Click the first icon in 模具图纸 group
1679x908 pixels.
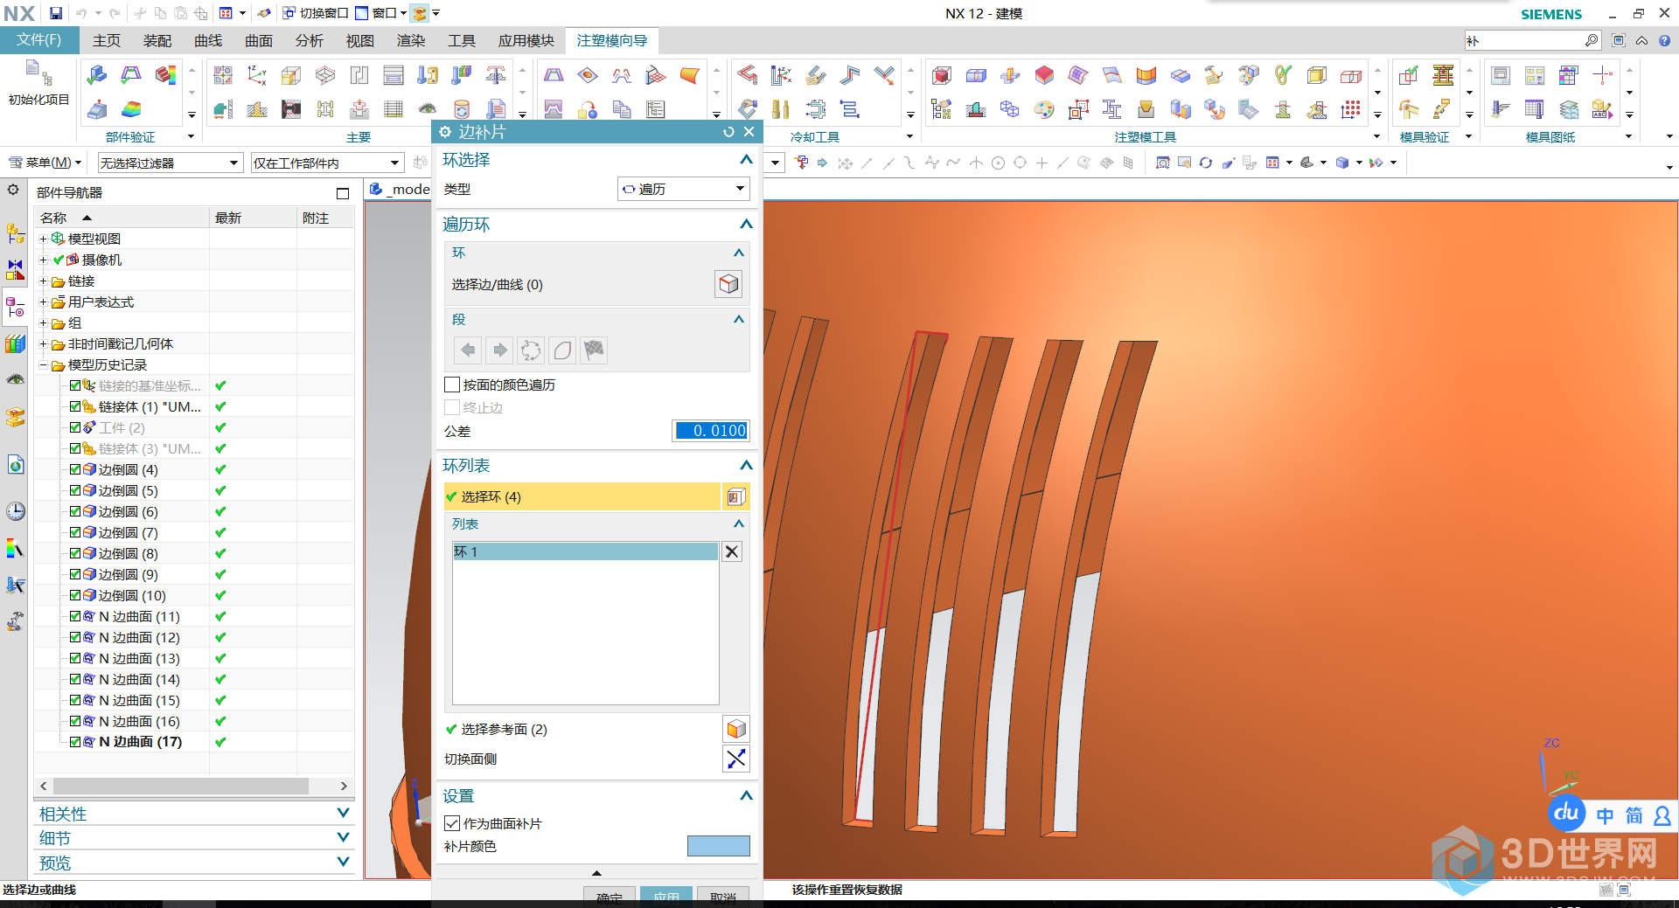(1501, 76)
